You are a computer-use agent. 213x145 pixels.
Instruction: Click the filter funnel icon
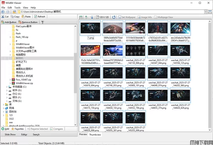click(x=43, y=22)
